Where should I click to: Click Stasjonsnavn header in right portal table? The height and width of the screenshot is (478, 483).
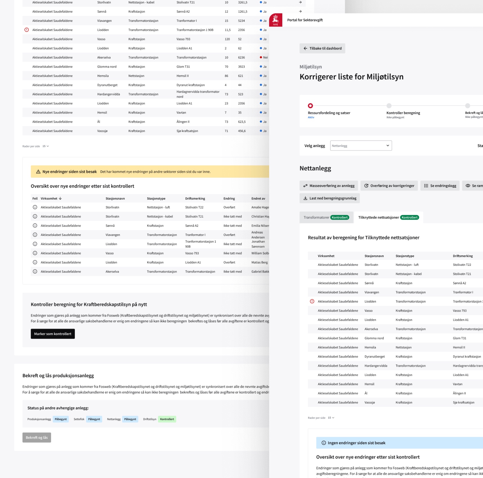(374, 256)
